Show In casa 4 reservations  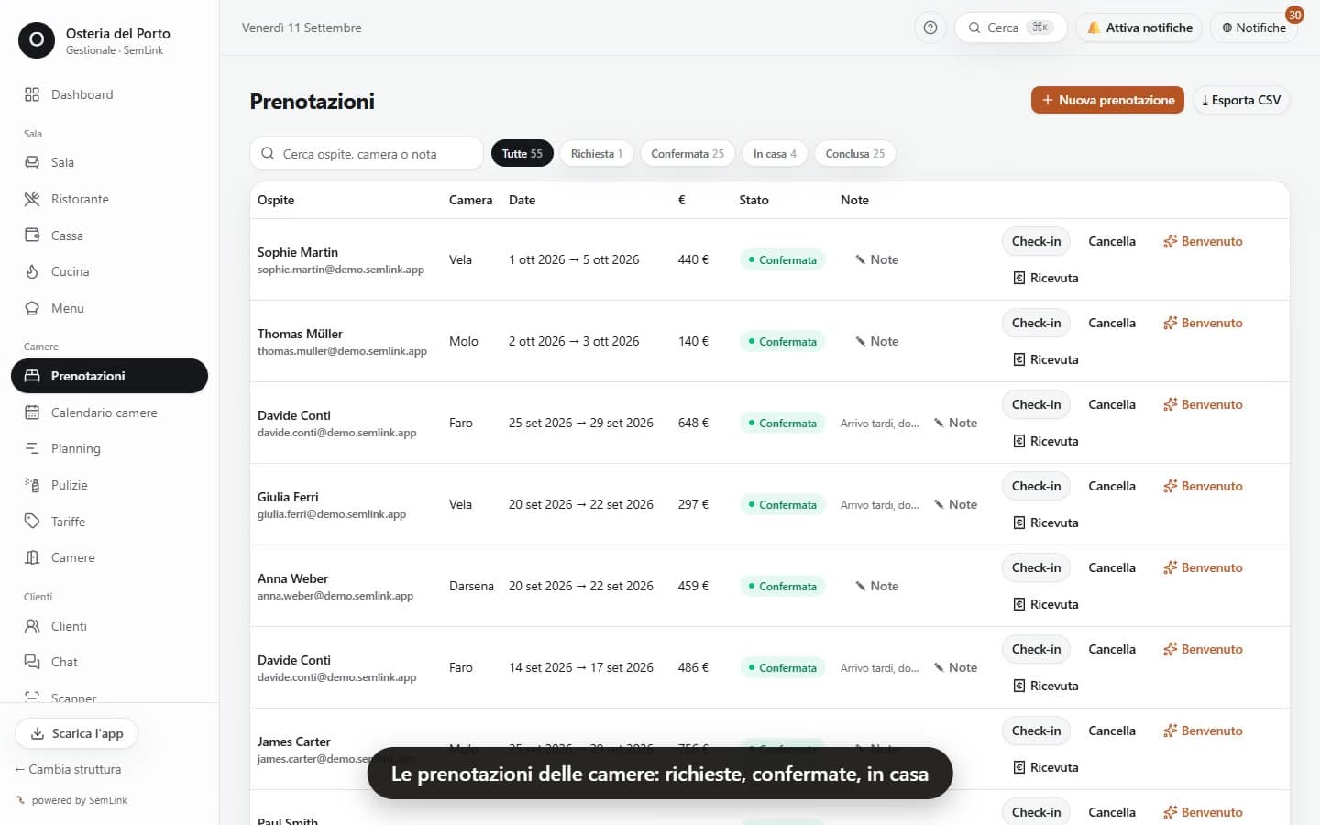coord(775,153)
